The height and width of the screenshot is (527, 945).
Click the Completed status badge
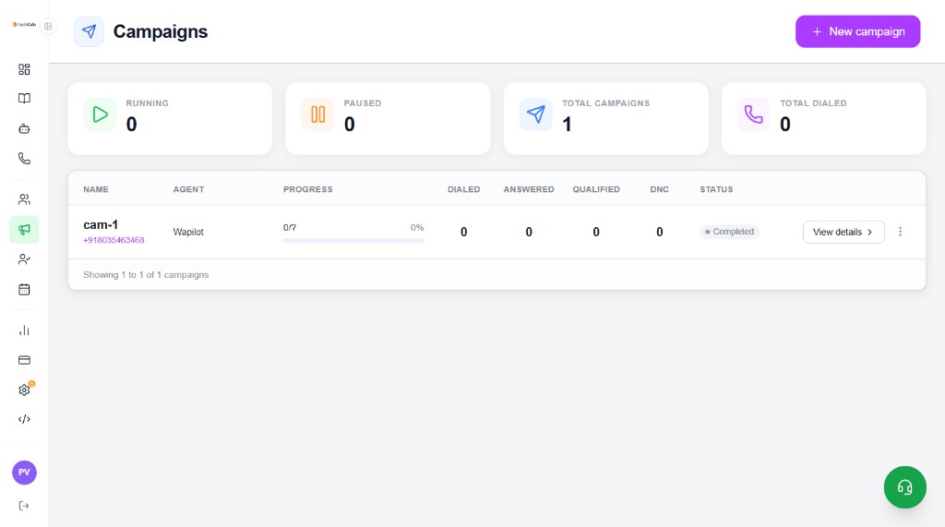729,232
